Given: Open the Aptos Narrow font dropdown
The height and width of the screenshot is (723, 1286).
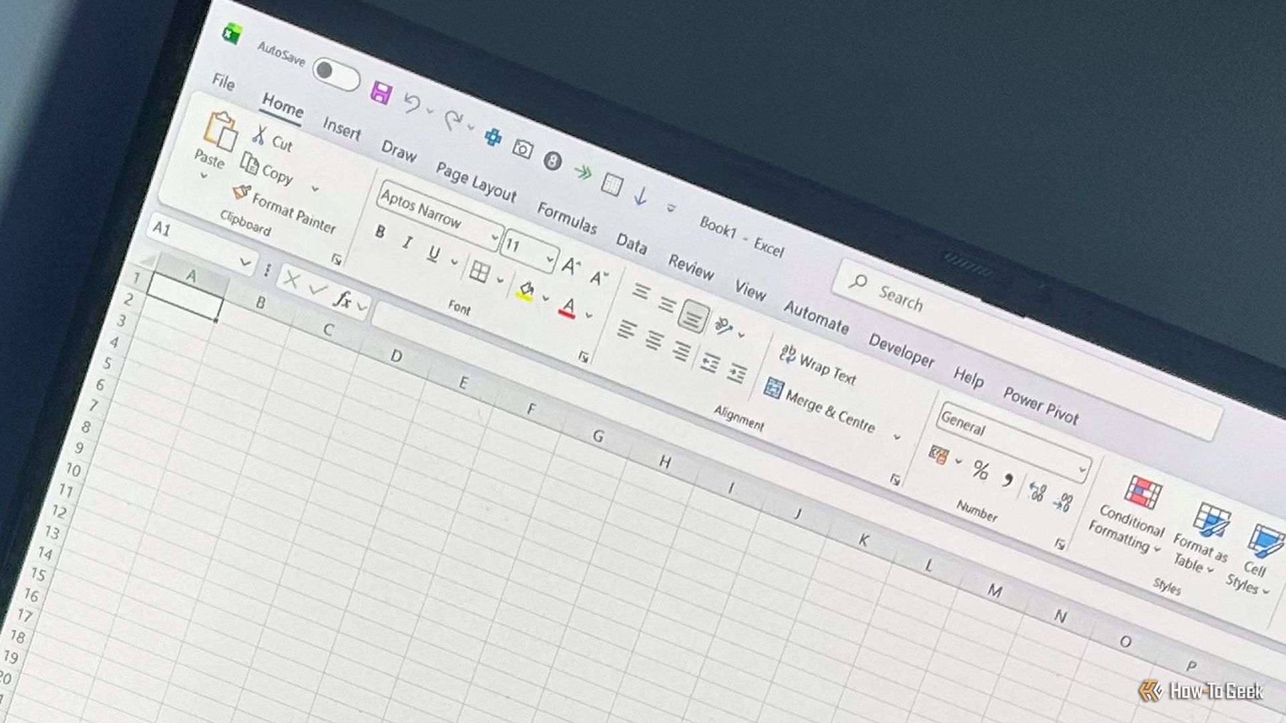Looking at the screenshot, I should (494, 238).
